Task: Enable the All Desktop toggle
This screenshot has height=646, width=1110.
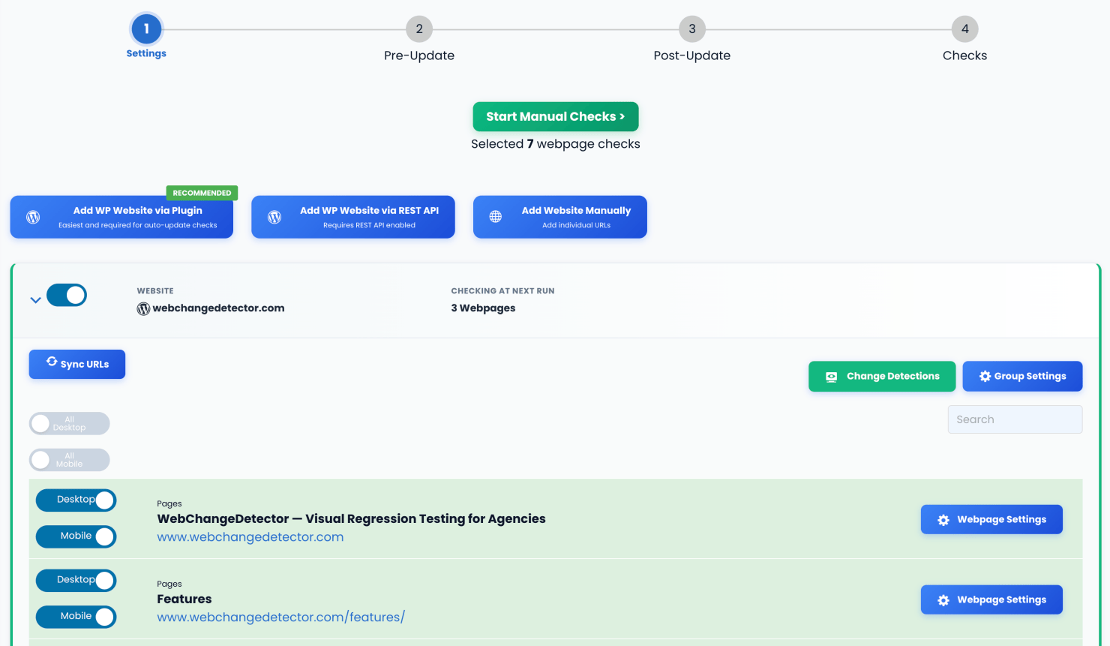Action: pyautogui.click(x=69, y=423)
